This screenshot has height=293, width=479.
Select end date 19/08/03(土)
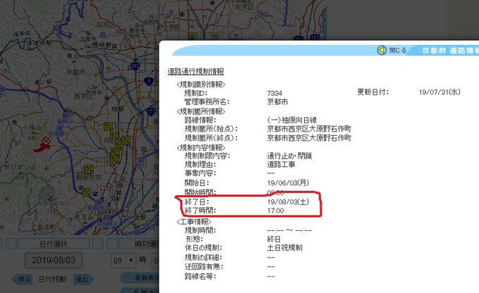click(288, 202)
